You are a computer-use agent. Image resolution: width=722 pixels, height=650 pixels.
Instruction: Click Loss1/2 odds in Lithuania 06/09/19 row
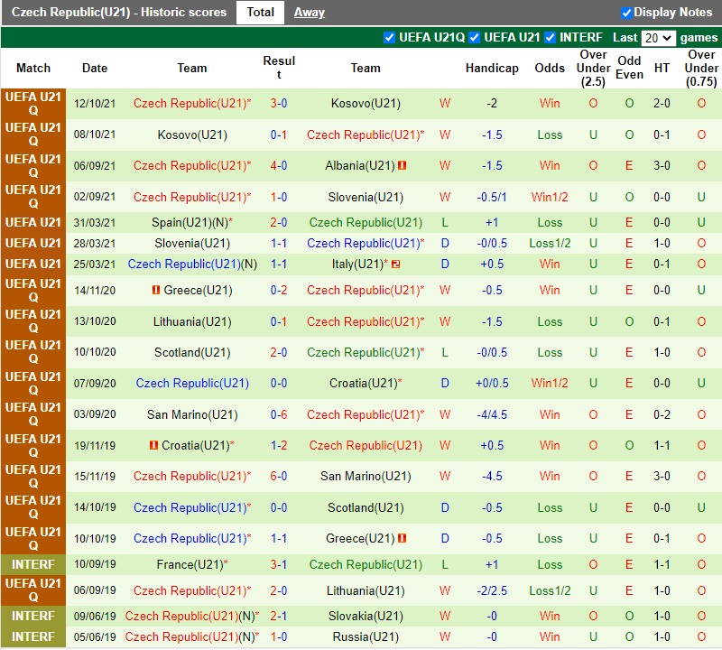click(x=550, y=590)
